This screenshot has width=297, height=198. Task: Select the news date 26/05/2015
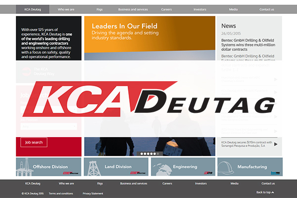231,34
